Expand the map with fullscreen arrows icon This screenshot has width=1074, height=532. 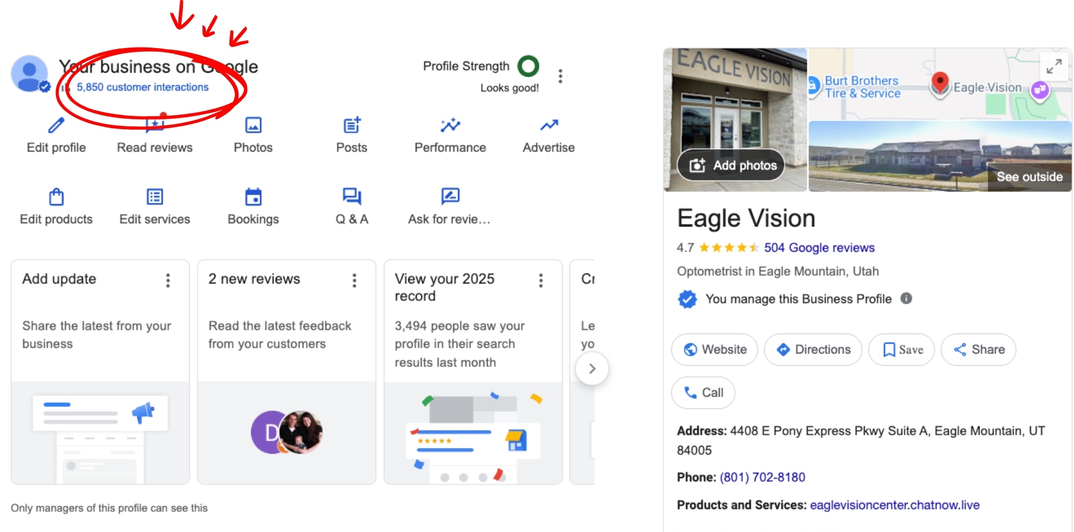[1054, 67]
